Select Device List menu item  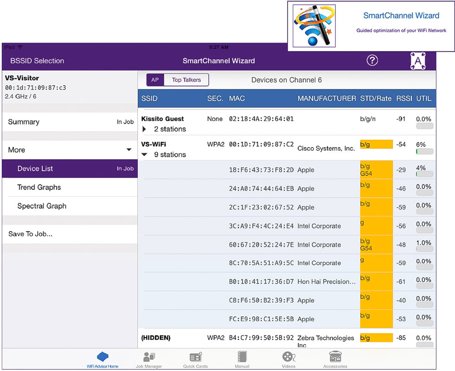tap(70, 169)
